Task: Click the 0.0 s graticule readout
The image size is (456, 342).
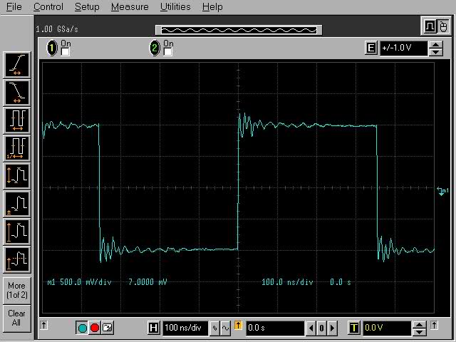Action: pos(341,282)
